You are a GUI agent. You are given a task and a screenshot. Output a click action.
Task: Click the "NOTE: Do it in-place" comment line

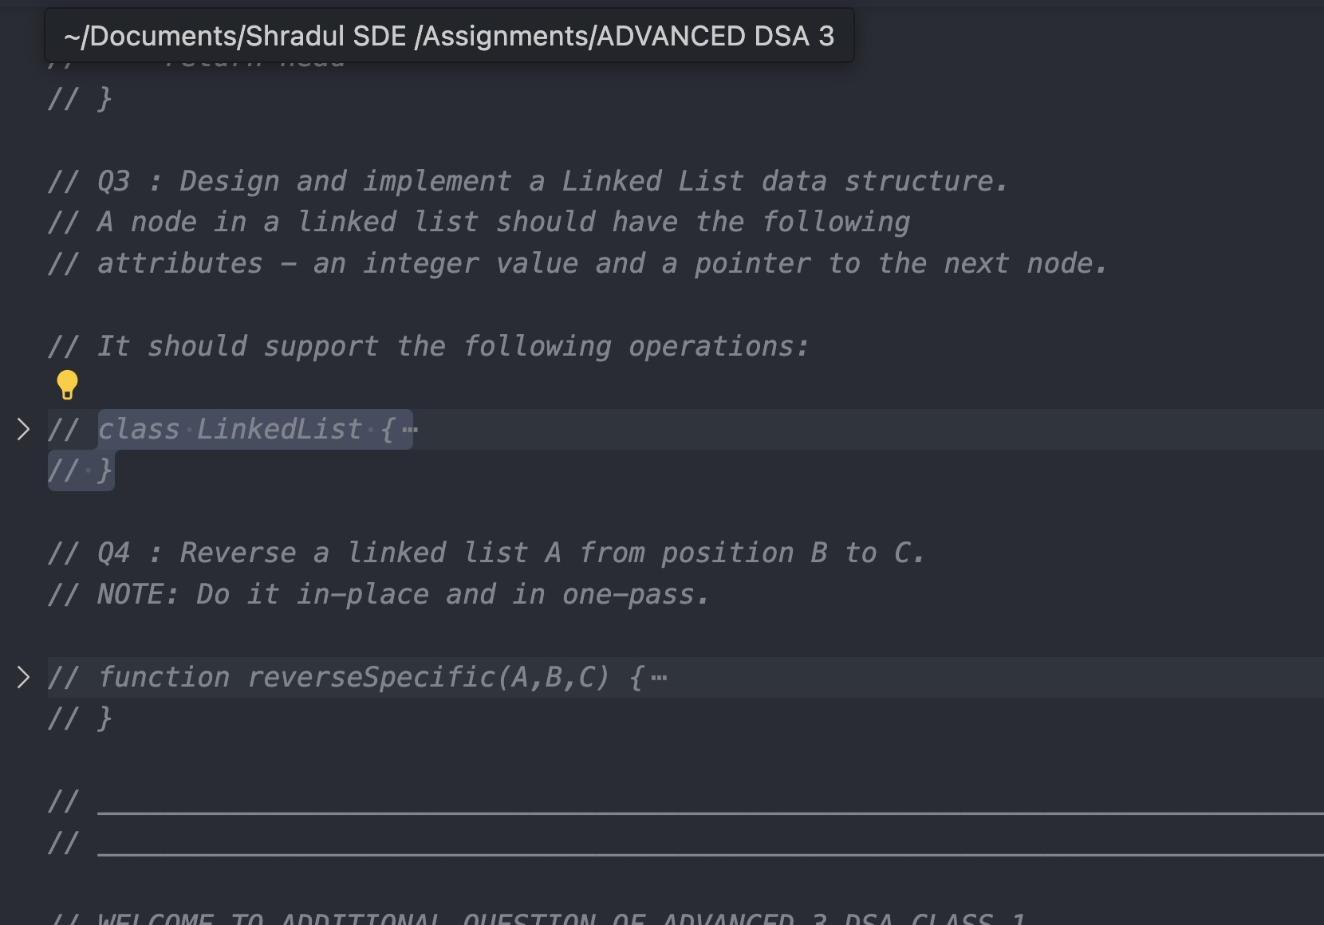click(378, 595)
